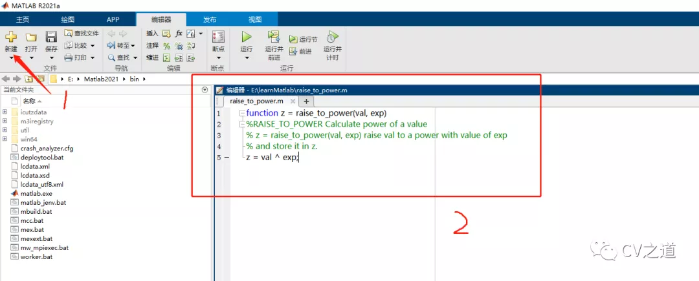Select mw_mpiexec.bat in the file list
The width and height of the screenshot is (699, 281).
(x=45, y=247)
